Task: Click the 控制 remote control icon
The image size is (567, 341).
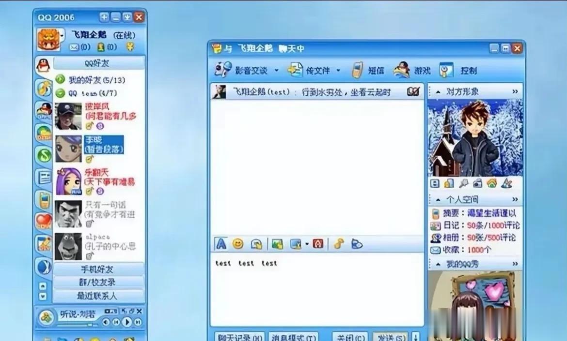Action: (x=446, y=70)
